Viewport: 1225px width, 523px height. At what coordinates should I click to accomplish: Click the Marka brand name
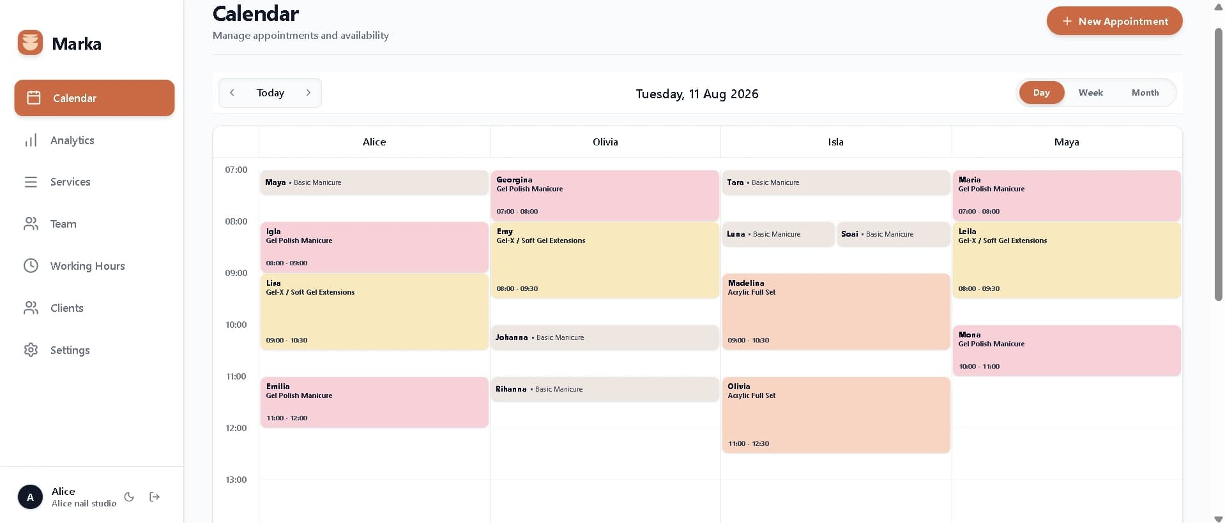(77, 43)
